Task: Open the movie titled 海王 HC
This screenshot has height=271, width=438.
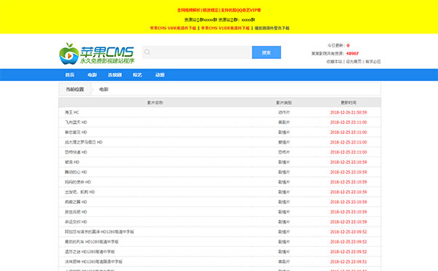Action: (72, 112)
